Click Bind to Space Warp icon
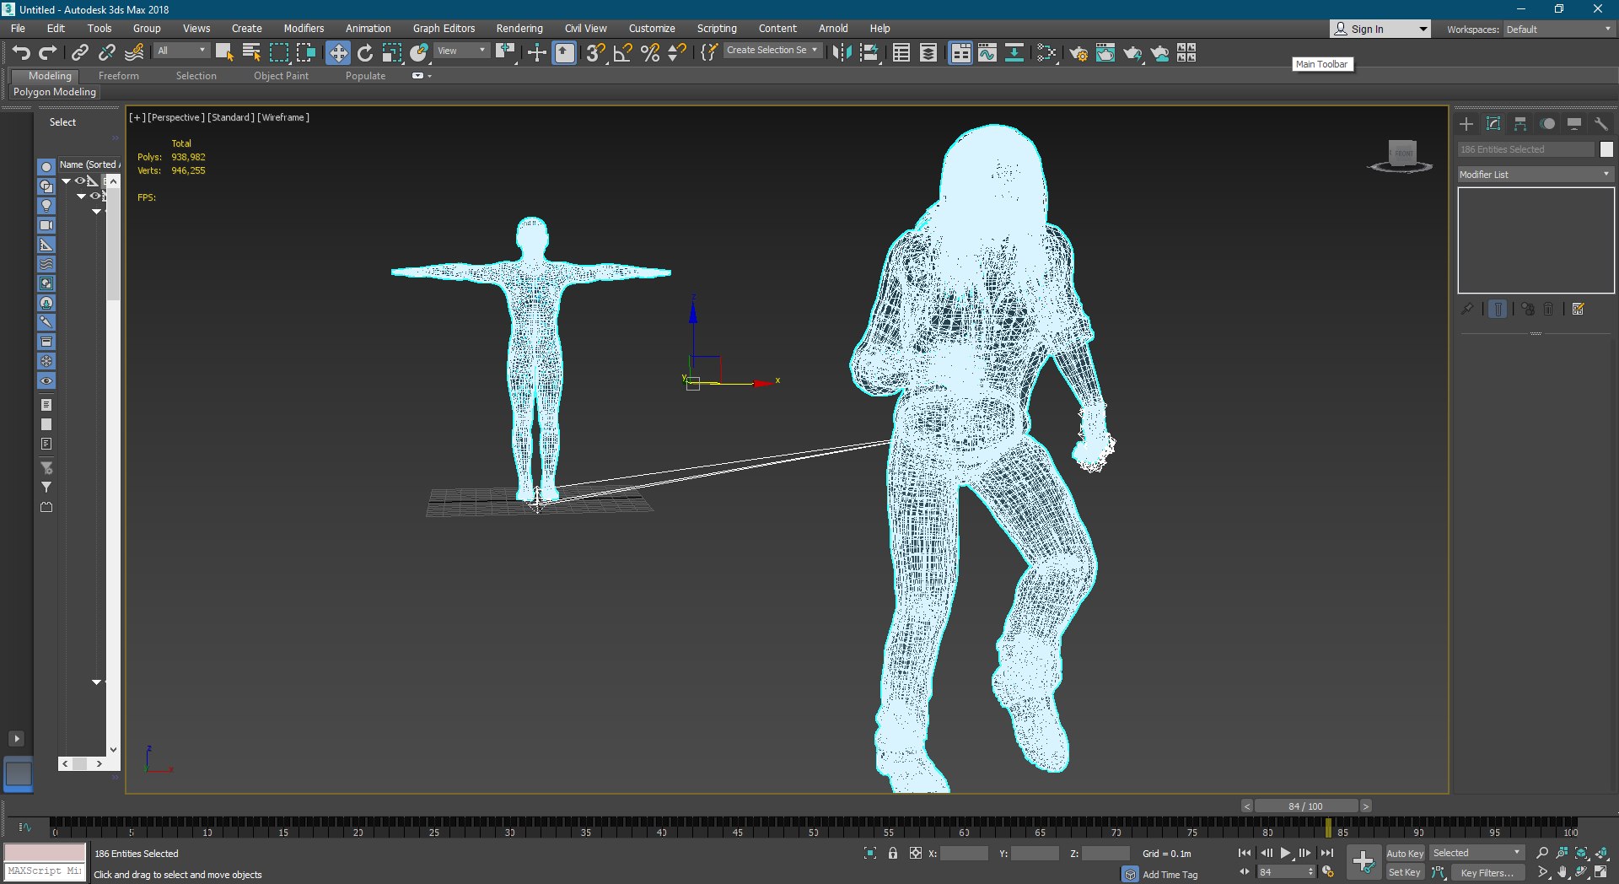This screenshot has height=884, width=1619. (x=134, y=53)
